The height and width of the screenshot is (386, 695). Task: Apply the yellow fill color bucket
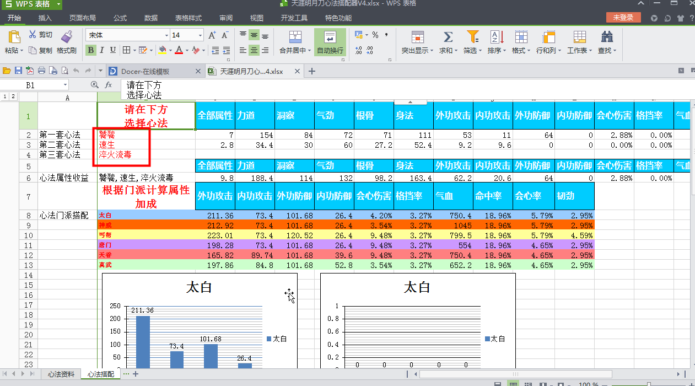click(x=162, y=50)
